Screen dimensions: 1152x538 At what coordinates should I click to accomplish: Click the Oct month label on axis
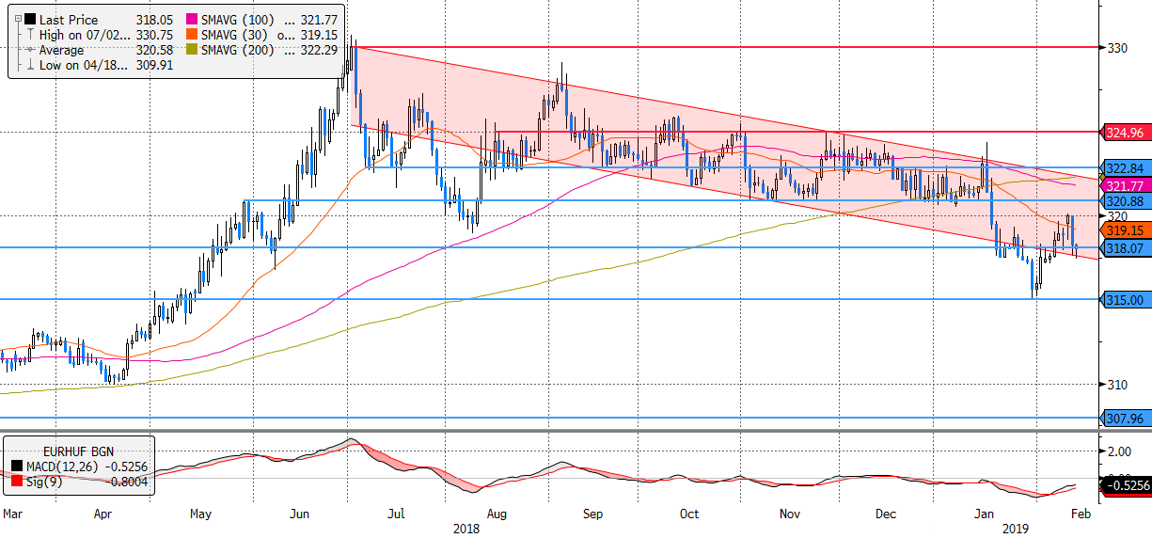(689, 514)
